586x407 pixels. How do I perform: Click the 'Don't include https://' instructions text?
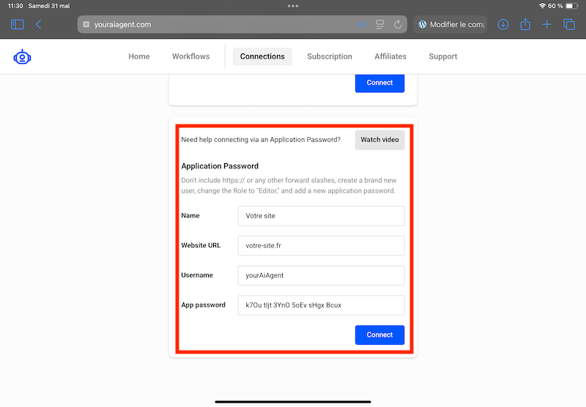click(x=289, y=186)
